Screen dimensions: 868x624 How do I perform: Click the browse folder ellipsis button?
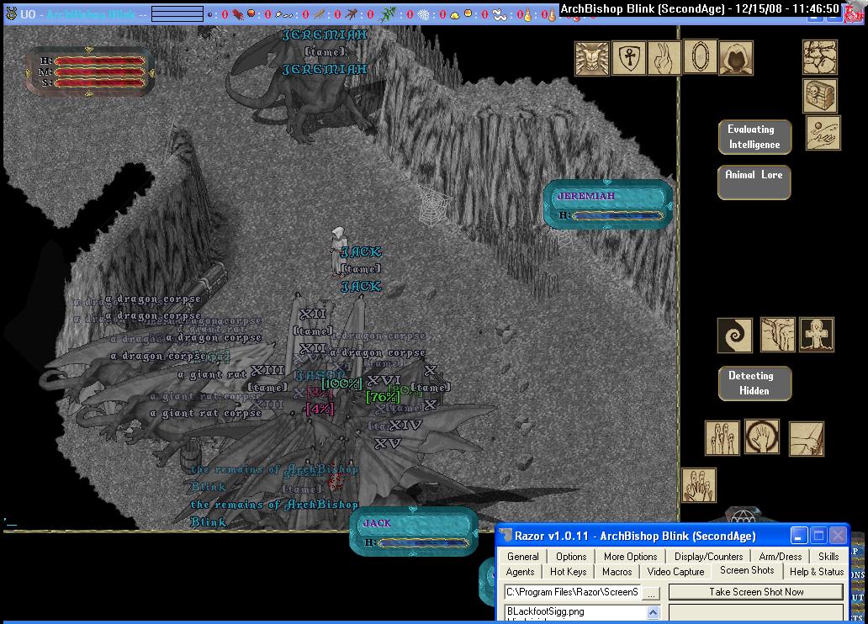[652, 593]
